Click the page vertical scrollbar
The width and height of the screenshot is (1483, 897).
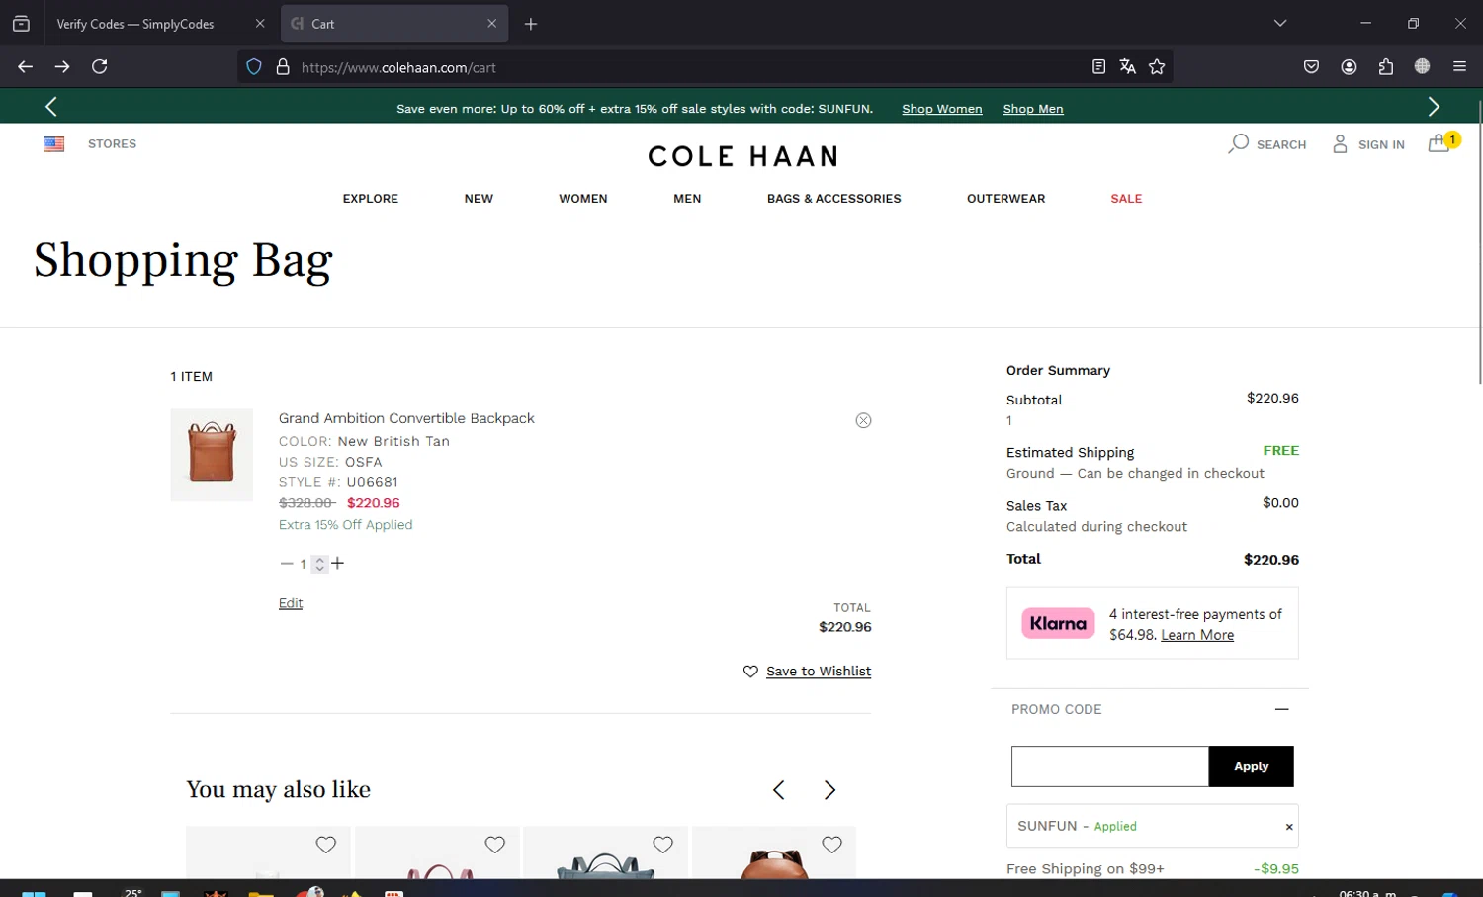[x=1479, y=242]
